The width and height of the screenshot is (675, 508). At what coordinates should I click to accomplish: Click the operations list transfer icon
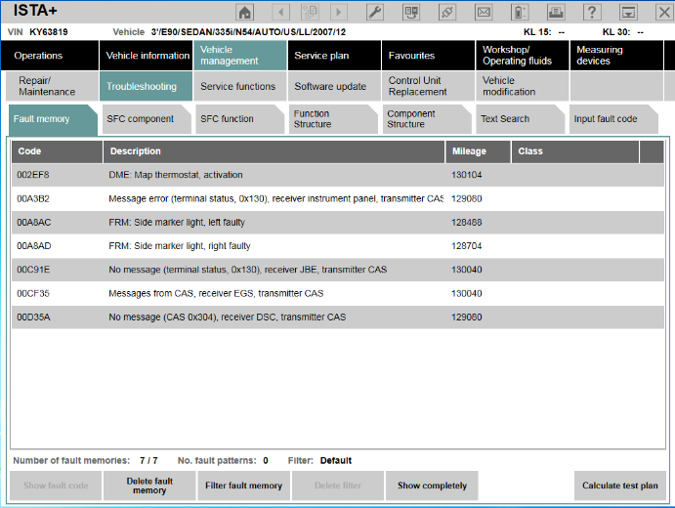(x=411, y=12)
